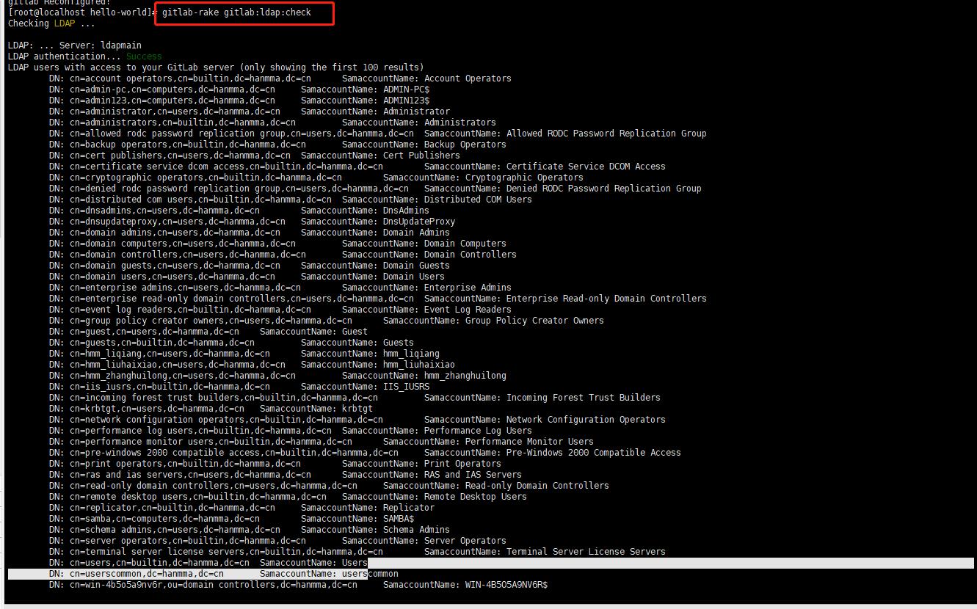Click 'SamaccountName: Domain Guests' entry
Viewport: 977px width, 609px height.
[375, 266]
